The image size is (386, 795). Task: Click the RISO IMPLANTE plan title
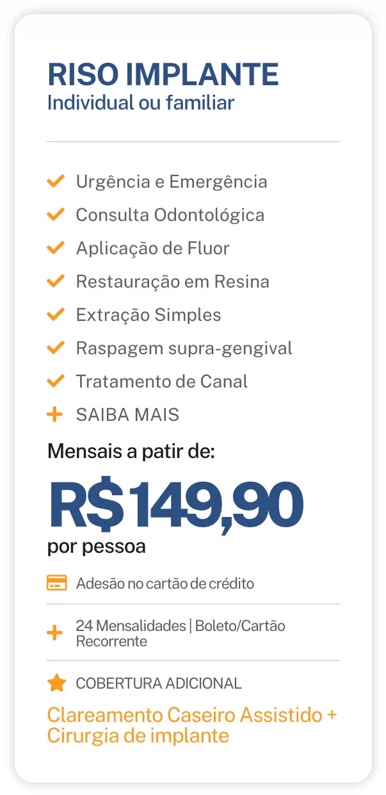click(163, 75)
